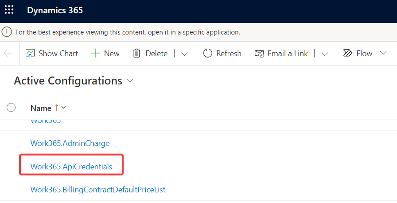Click the Refresh command label

pos(229,54)
